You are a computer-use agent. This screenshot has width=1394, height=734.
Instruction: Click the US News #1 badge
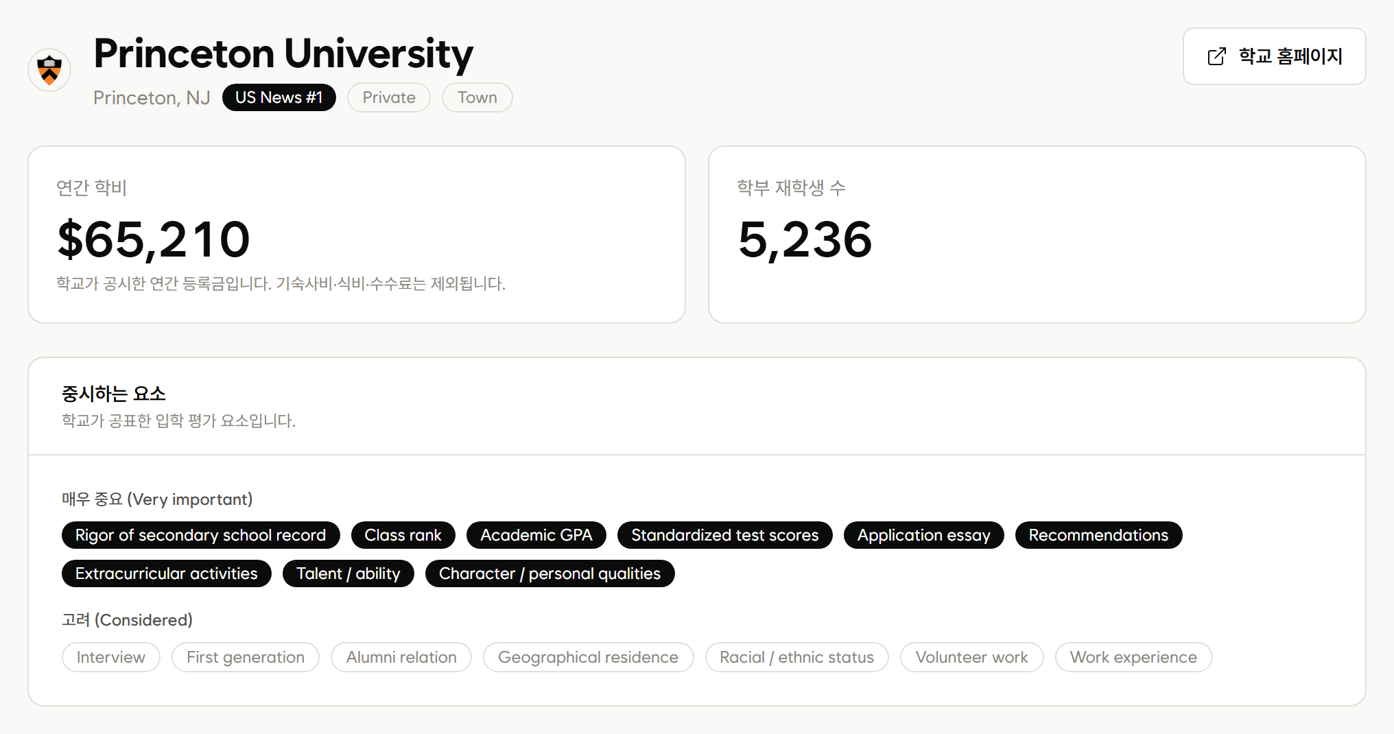click(x=279, y=97)
